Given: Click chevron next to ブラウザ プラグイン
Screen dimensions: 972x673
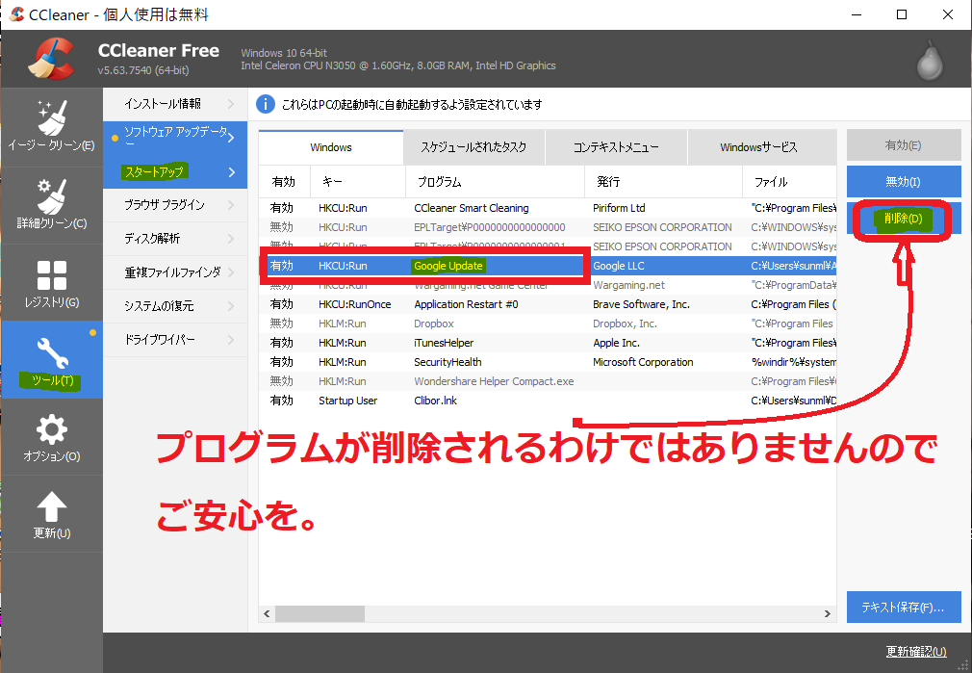Looking at the screenshot, I should (x=231, y=205).
